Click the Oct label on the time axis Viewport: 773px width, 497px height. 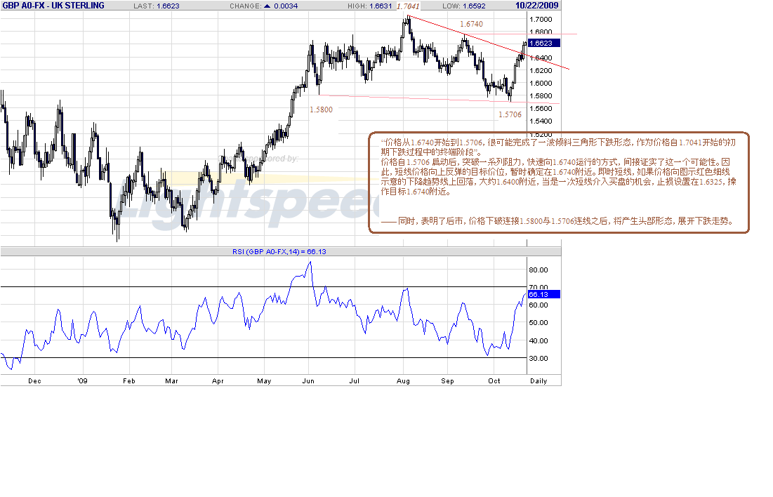click(494, 381)
